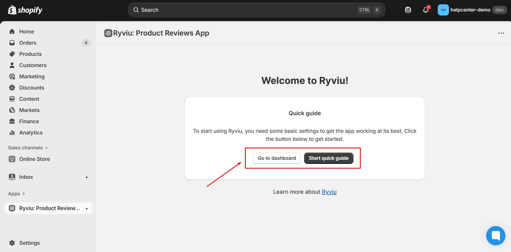Viewport: 511px width, 252px height.
Task: Select the Products icon
Action: (x=12, y=54)
